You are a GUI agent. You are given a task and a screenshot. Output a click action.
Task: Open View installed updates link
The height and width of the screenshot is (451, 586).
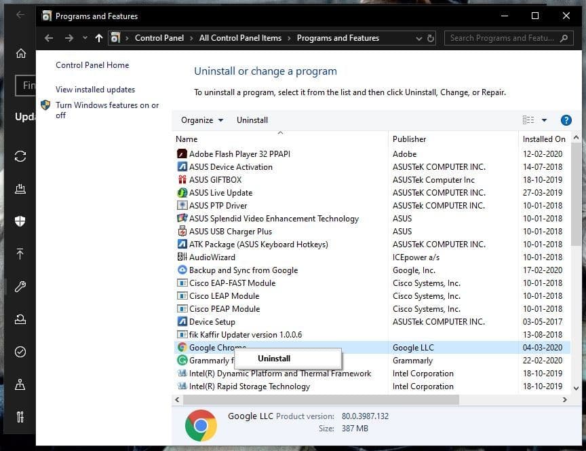coord(96,90)
